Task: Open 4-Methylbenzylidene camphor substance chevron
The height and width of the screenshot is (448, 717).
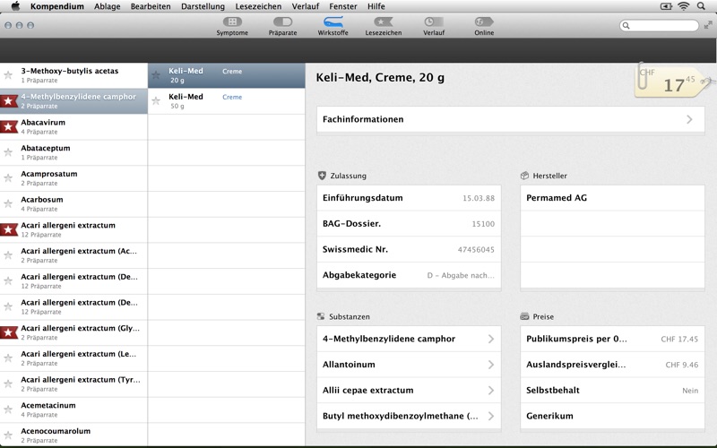Action: [490, 339]
